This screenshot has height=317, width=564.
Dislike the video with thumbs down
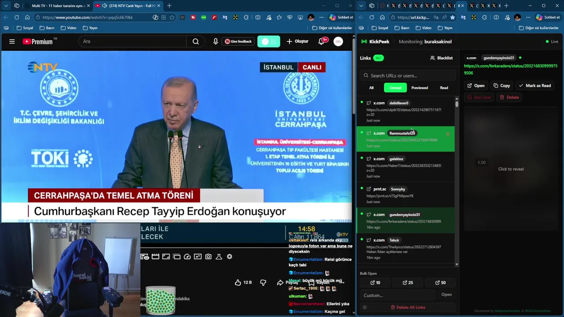point(263,282)
